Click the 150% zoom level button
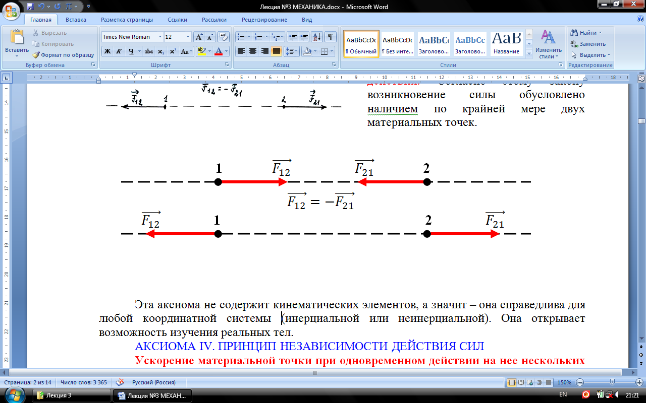Image resolution: width=646 pixels, height=403 pixels. 564,382
